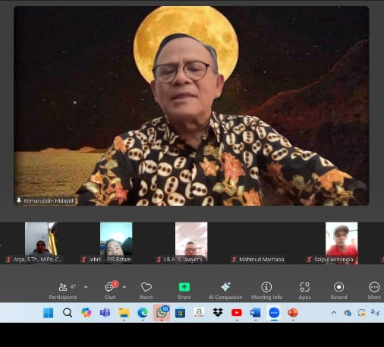Click the muted mic icon beside Arya
This screenshot has width=384, height=347.
8,260
